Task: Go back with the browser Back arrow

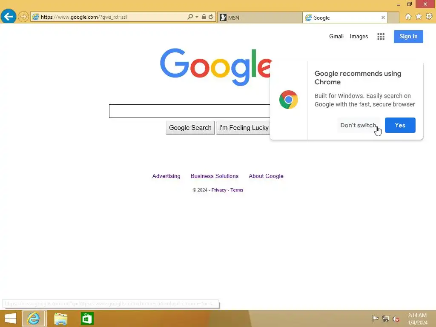Action: [x=9, y=17]
